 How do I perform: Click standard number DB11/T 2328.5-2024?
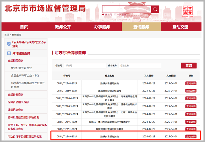(x=67, y=114)
